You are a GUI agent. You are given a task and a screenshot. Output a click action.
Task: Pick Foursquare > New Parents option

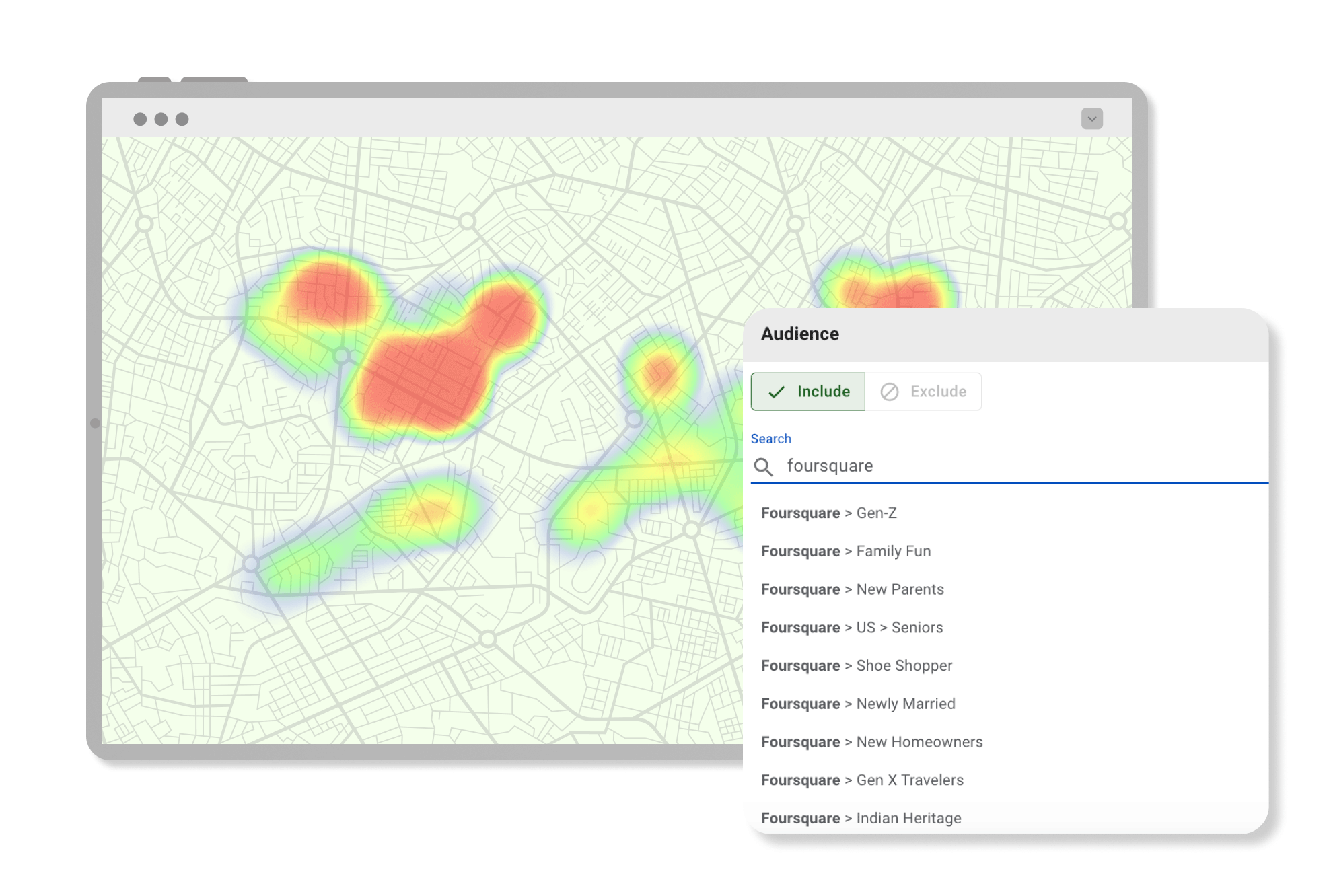(x=852, y=590)
